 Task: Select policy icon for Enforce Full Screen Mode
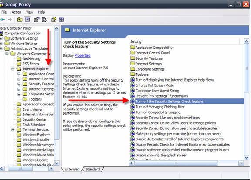pos(132,85)
